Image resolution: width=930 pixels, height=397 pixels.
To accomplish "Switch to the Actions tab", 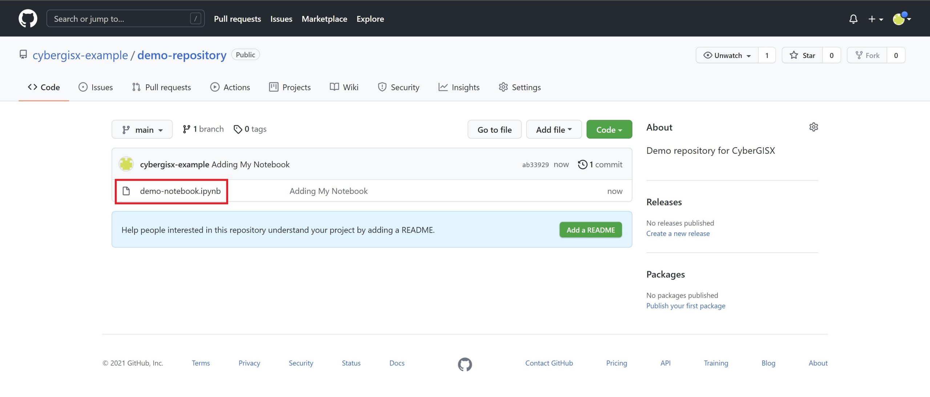I will pos(230,87).
